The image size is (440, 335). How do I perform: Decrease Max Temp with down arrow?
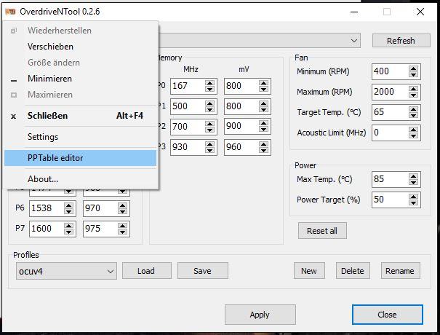[413, 183]
